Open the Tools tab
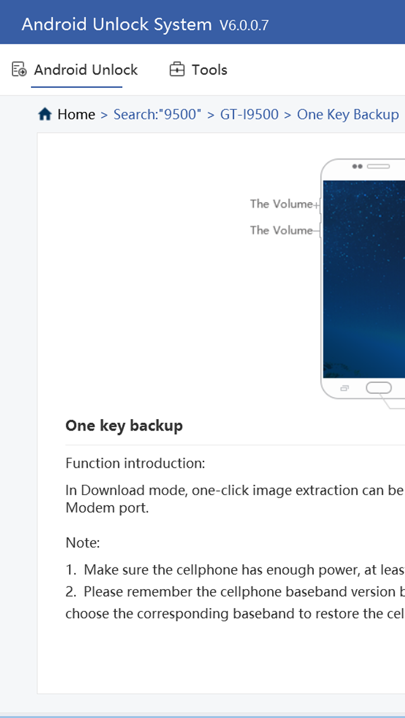405x718 pixels. pos(209,70)
